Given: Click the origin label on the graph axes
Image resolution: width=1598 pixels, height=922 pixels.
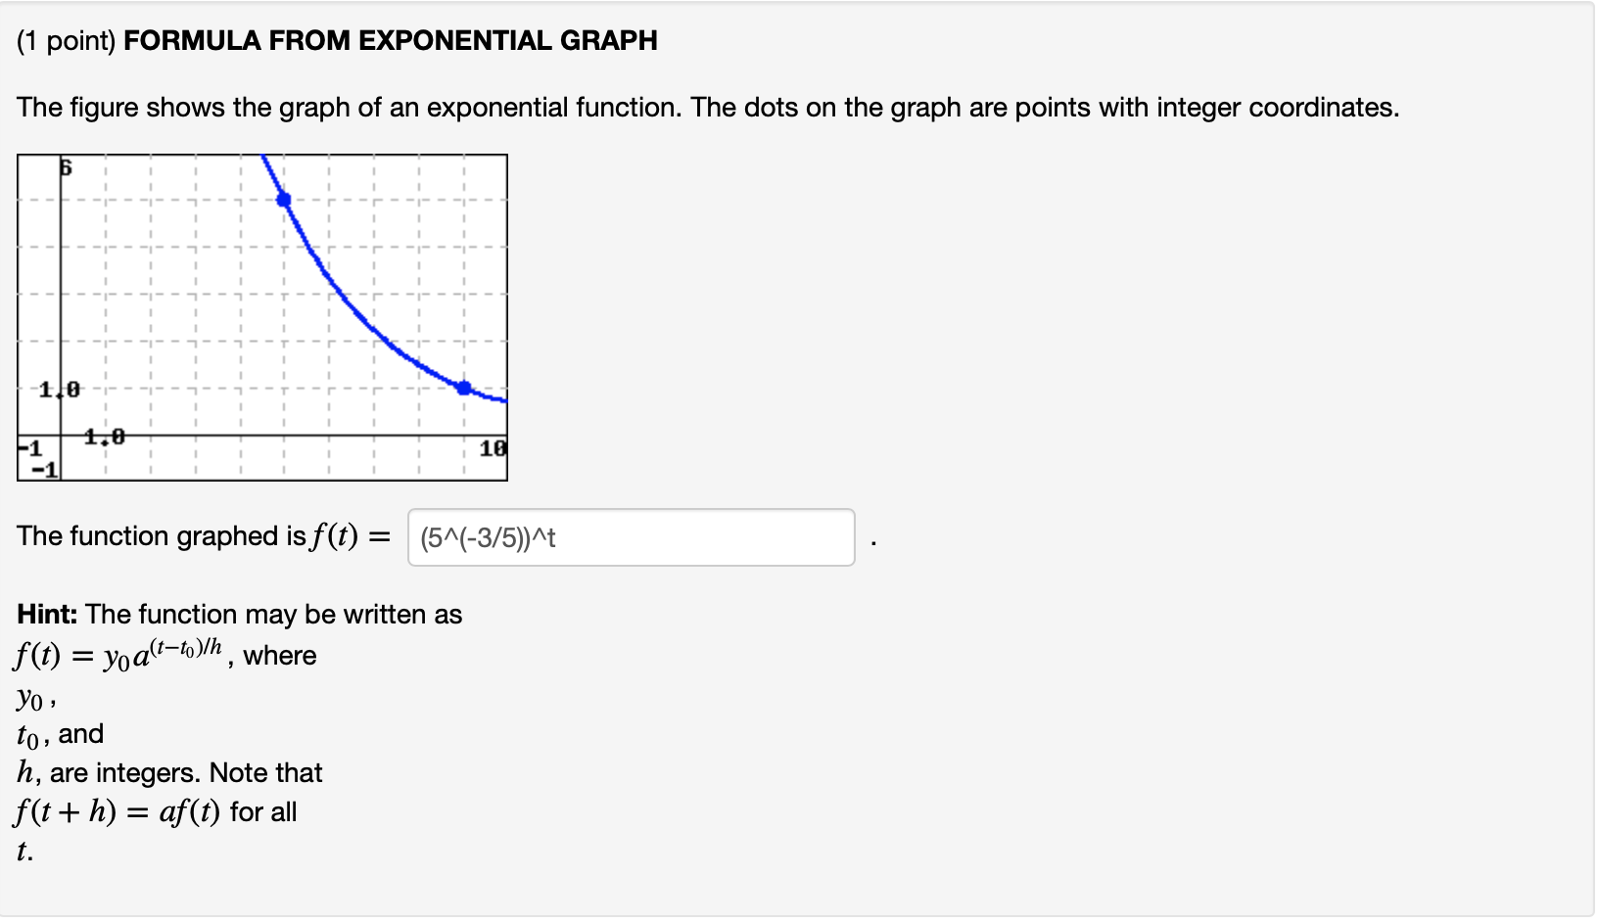Looking at the screenshot, I should [62, 436].
